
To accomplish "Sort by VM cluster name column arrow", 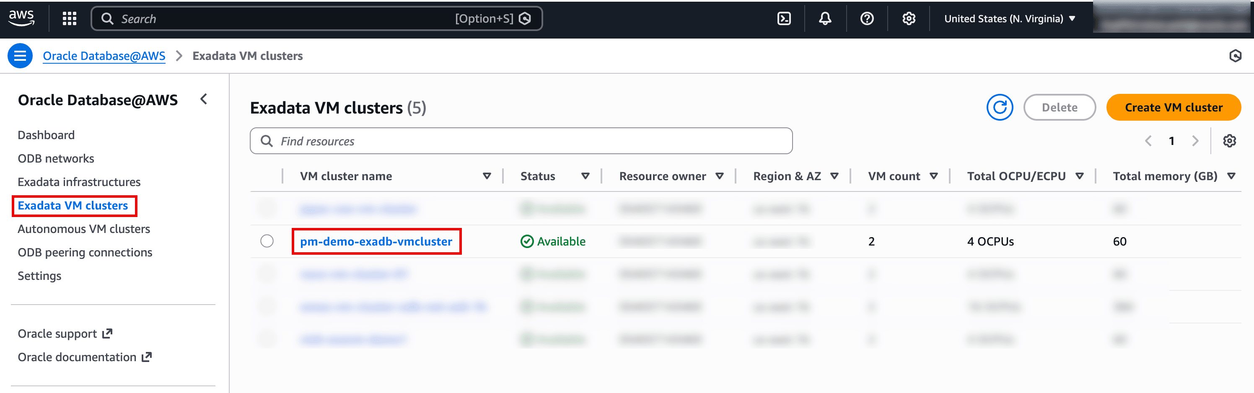I will 487,176.
